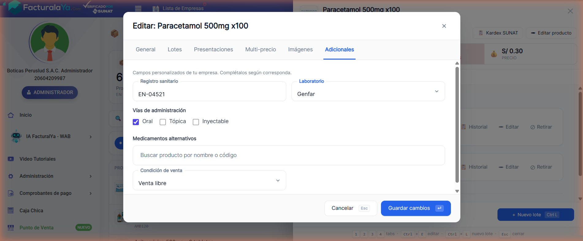
Task: Click the Comprobantes de pago document icon
Action: click(x=11, y=193)
